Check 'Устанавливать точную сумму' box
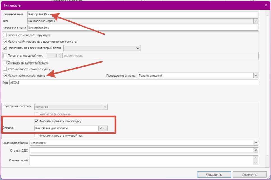271x180 pixels. [x=5, y=69]
